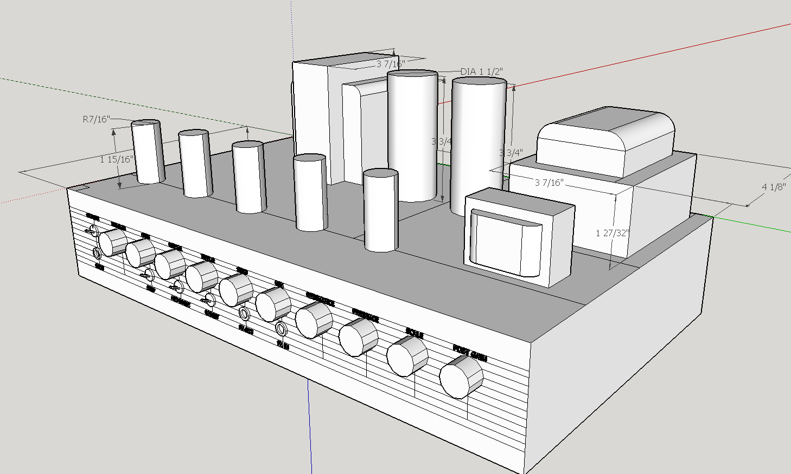791x474 pixels.
Task: Flip the toggle switch below the fourth knob
Action: [208, 299]
